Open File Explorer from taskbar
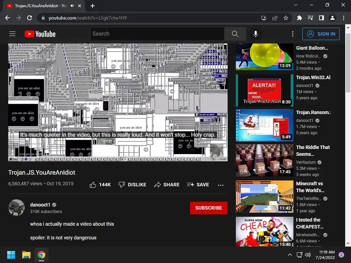Screen dimensions: 351x263 26,255
